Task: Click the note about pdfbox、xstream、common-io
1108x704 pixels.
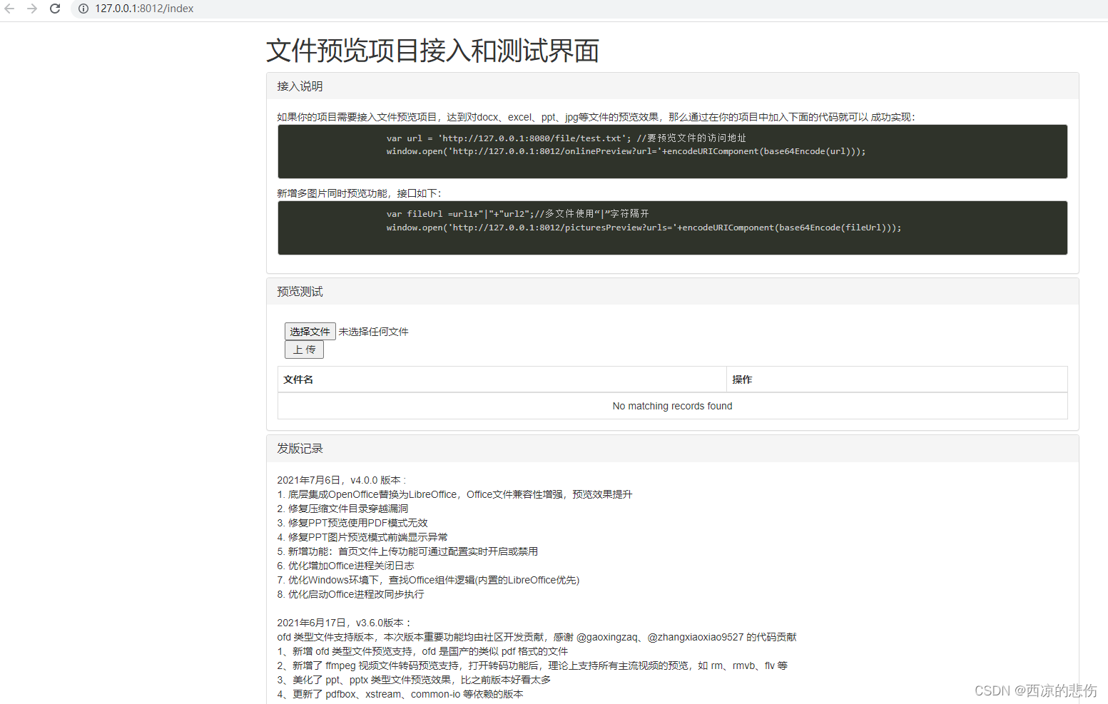Action: tap(400, 694)
